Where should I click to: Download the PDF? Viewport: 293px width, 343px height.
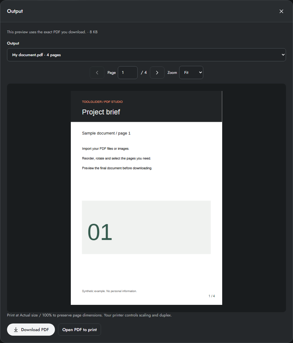click(x=31, y=330)
